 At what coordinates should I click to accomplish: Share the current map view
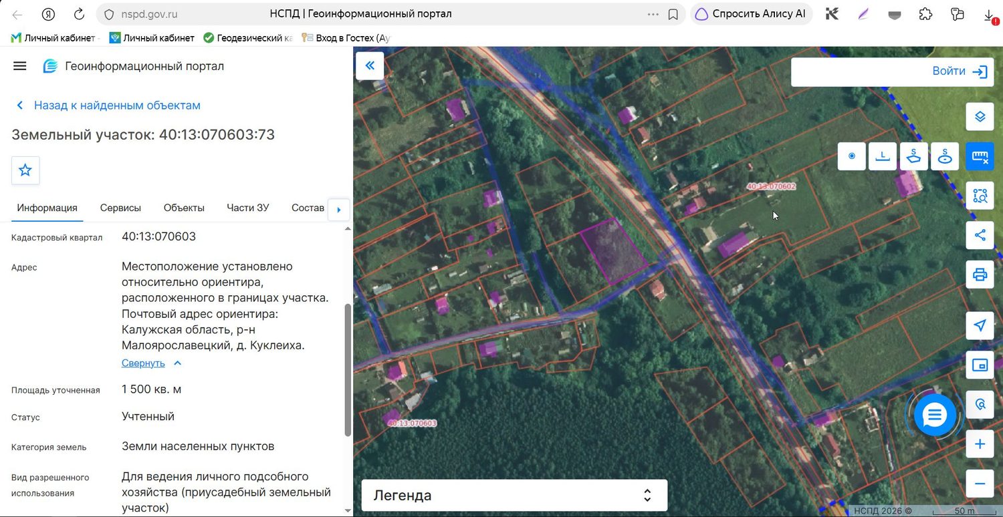pos(980,235)
